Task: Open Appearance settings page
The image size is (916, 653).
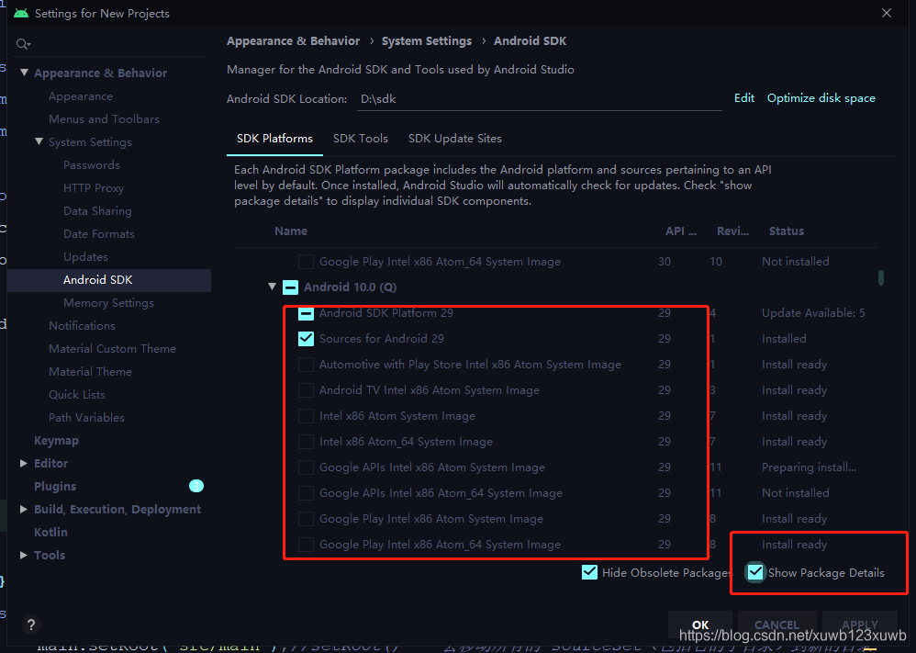Action: [x=81, y=96]
